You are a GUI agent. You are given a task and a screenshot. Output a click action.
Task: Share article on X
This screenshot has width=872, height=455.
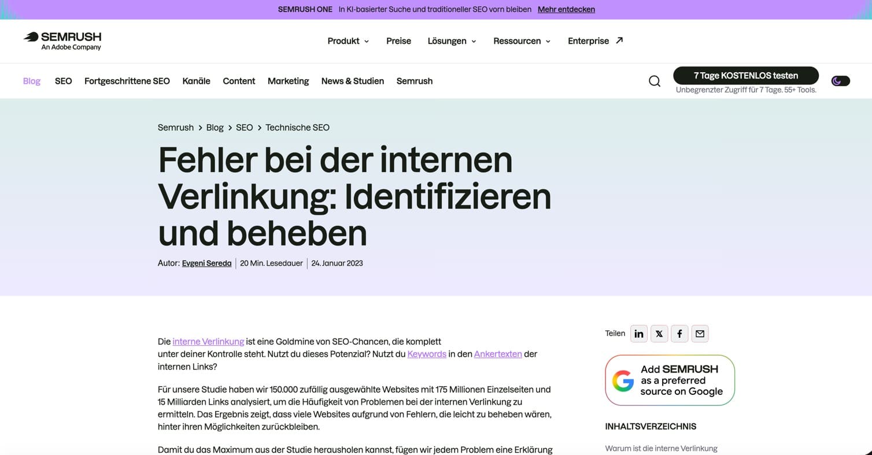[x=659, y=334]
